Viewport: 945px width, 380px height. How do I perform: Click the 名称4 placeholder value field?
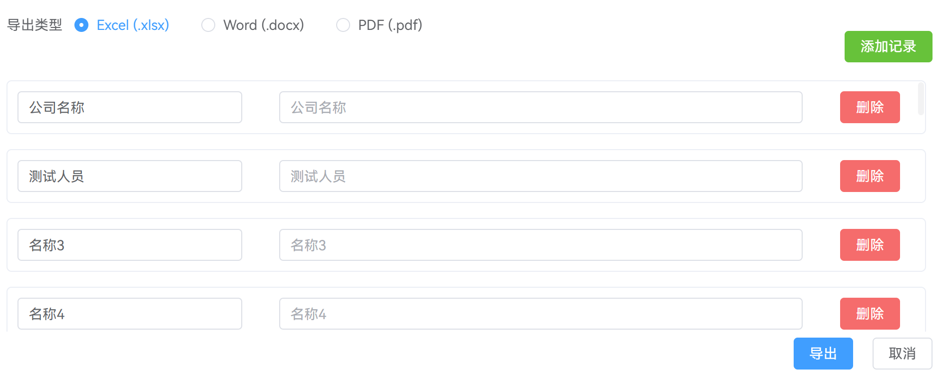coord(540,314)
